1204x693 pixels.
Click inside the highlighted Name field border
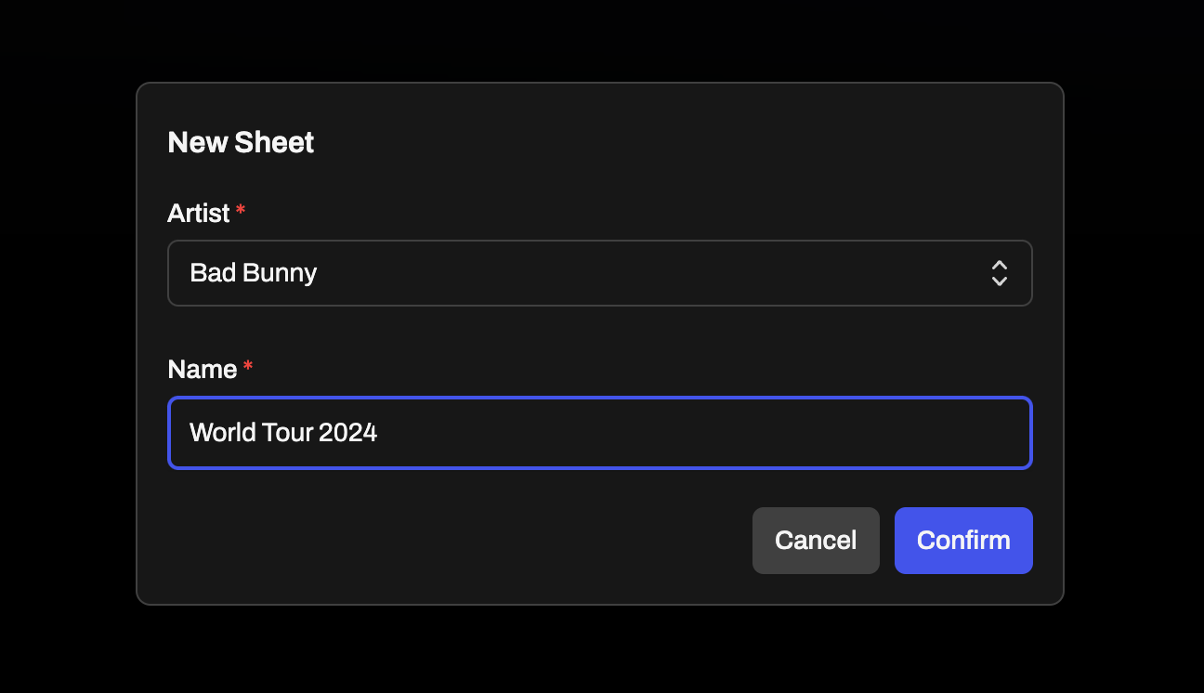tap(600, 432)
